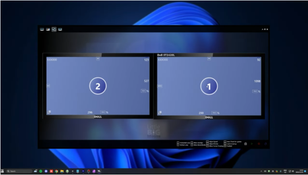308x175 pixels.
Task: Click the blue reset/undo icon in the bottom bar
Action: click(x=266, y=144)
